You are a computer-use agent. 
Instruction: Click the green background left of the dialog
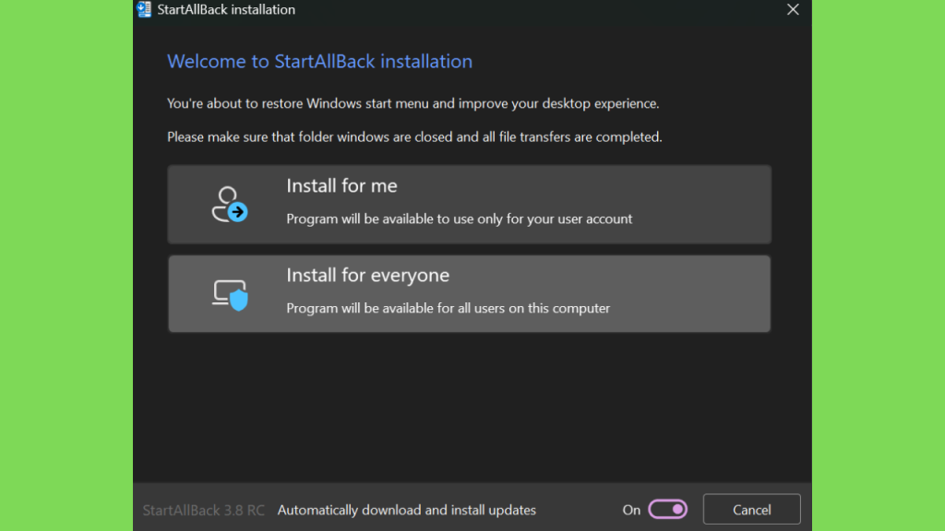click(x=66, y=265)
